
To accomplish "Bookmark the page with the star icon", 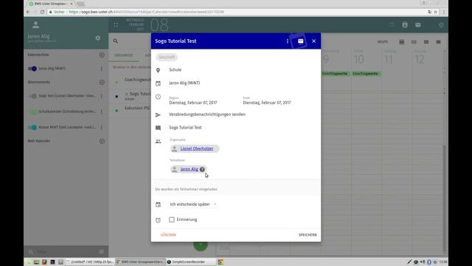I will pos(436,12).
